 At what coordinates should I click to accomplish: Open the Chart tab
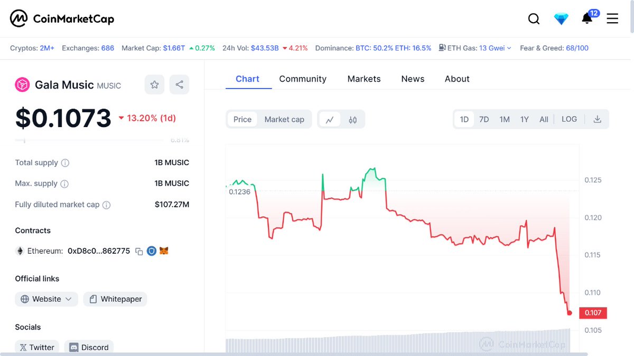click(x=247, y=79)
